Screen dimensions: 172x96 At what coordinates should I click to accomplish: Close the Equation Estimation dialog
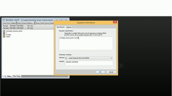[115, 22]
